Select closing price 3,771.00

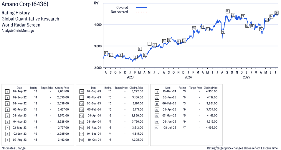coord(138,109)
